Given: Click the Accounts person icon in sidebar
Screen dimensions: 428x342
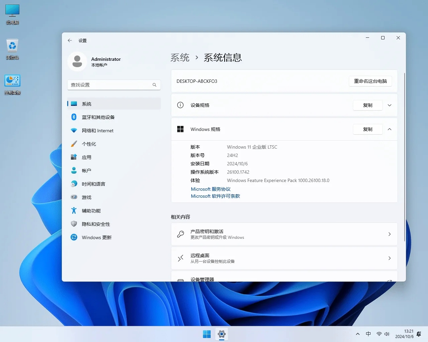Looking at the screenshot, I should [74, 170].
